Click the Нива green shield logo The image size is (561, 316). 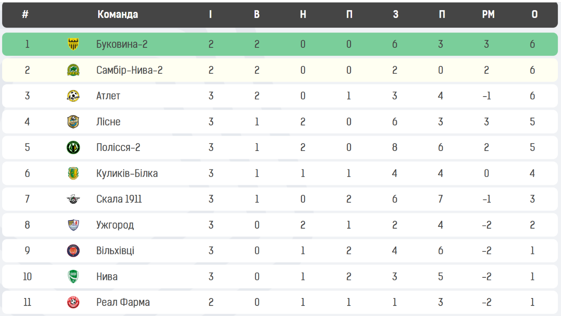(73, 276)
